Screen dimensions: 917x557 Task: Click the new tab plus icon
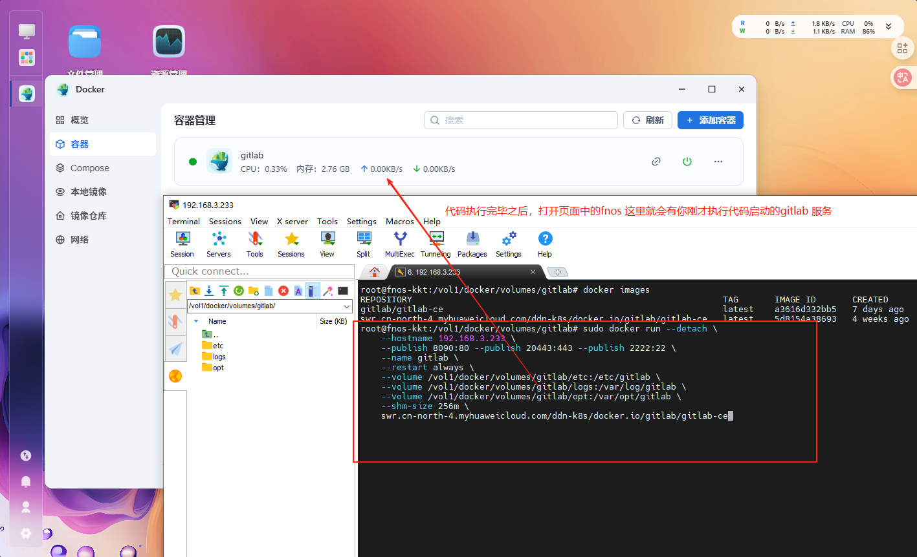(558, 272)
